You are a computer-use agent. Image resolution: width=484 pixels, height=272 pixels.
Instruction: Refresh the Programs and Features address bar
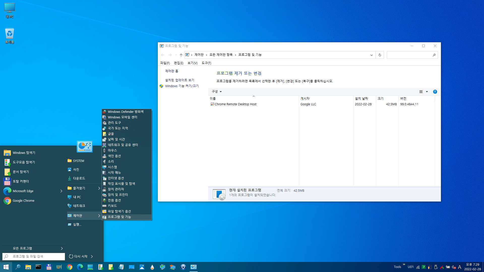[380, 55]
